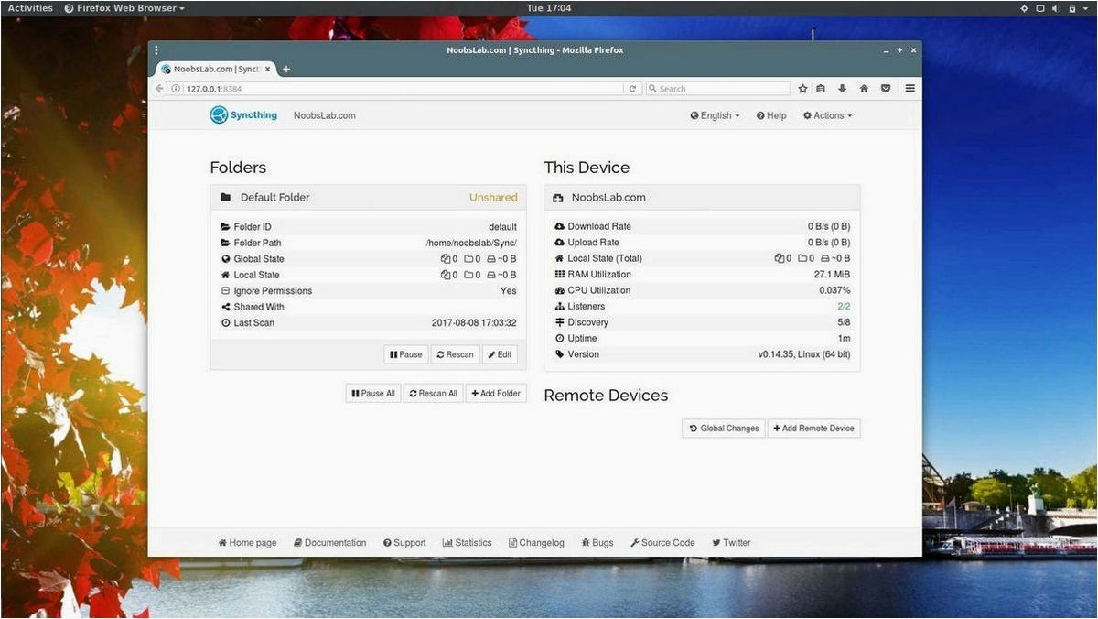Bookmark this page with the star icon
The image size is (1098, 619).
pyautogui.click(x=802, y=89)
